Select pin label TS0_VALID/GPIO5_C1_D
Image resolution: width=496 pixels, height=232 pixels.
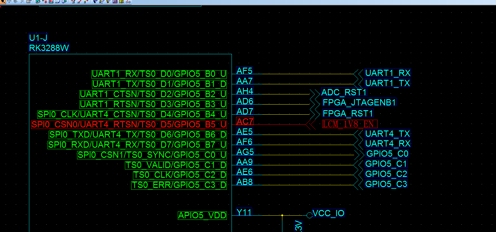(x=176, y=165)
